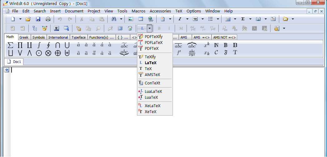327x157 pixels.
Task: Select TeXify in the dropdown list
Action: coord(155,57)
